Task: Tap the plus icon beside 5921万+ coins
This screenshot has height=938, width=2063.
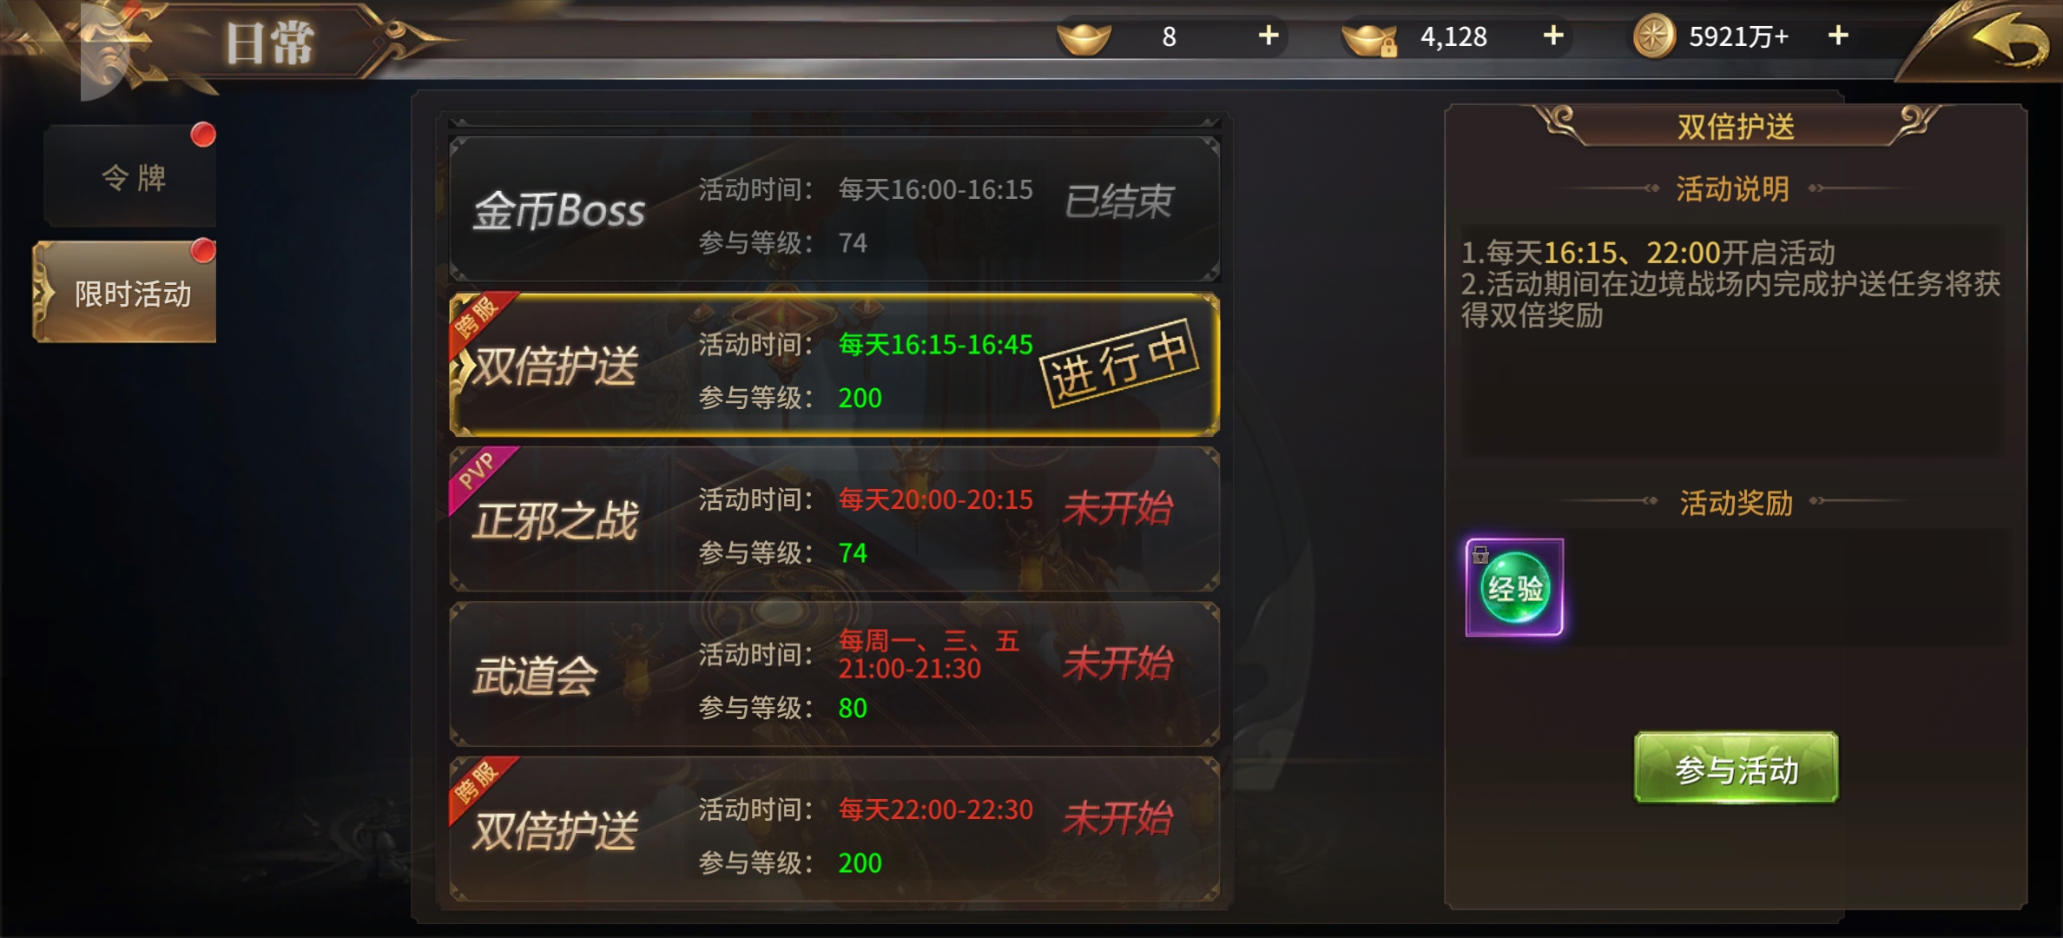Action: tap(1838, 36)
